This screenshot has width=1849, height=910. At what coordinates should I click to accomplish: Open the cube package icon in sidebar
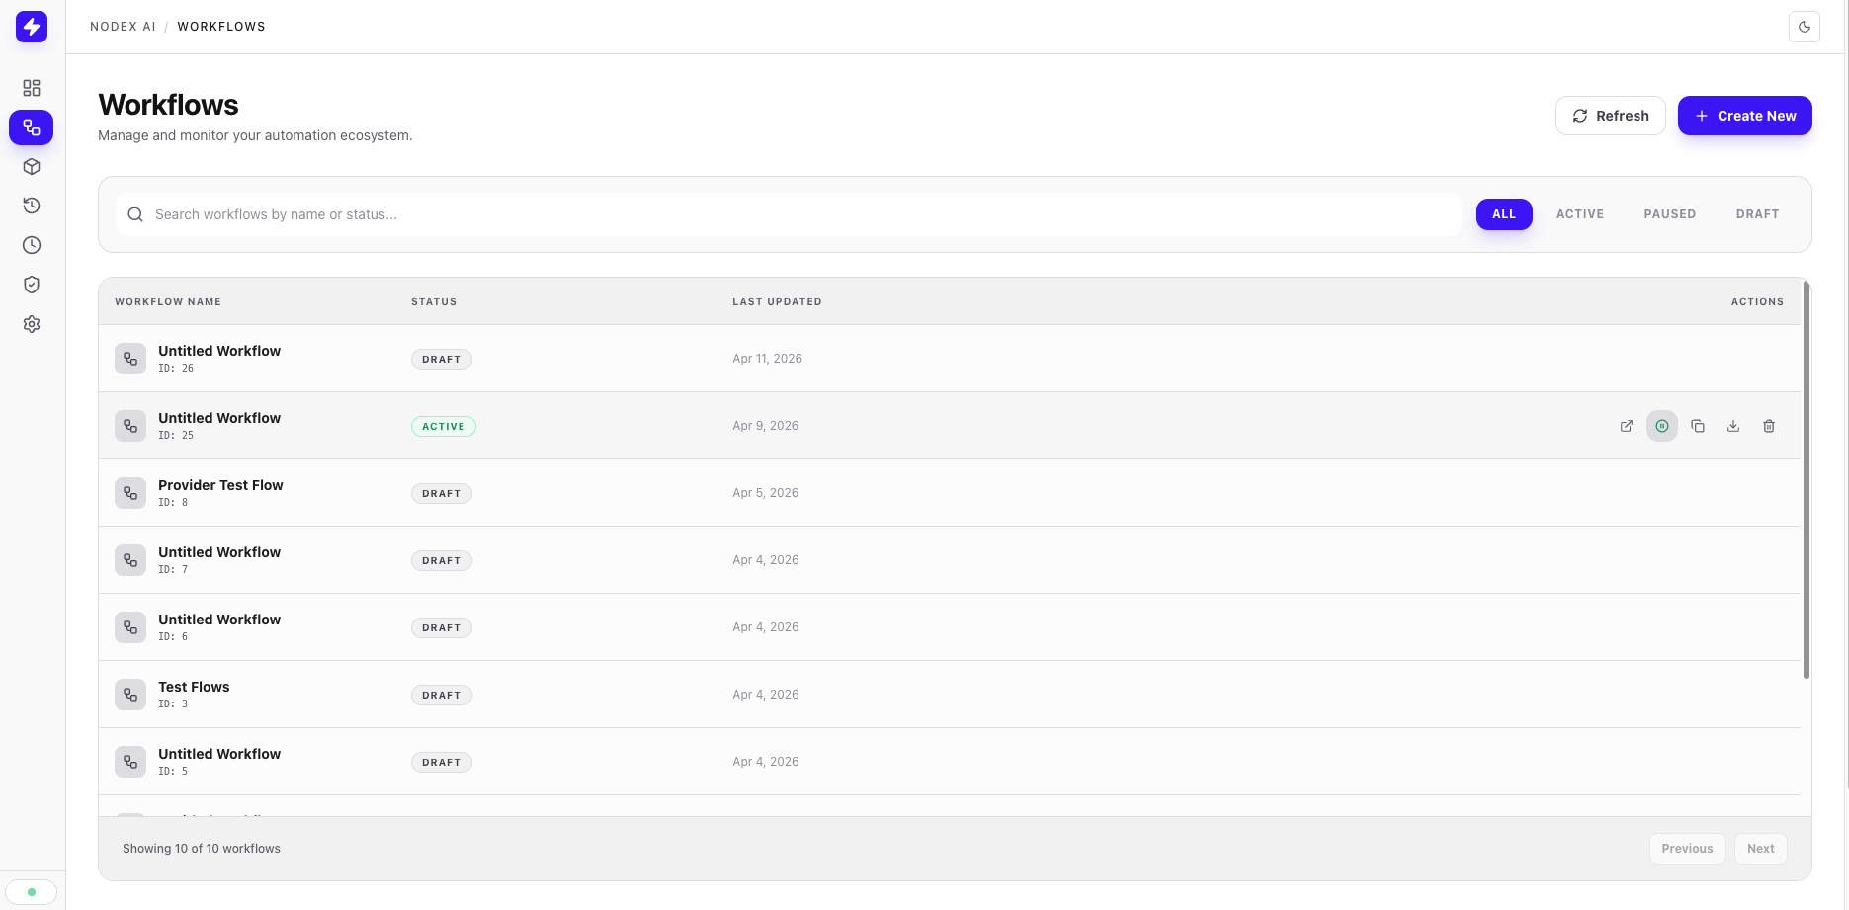pos(32,167)
